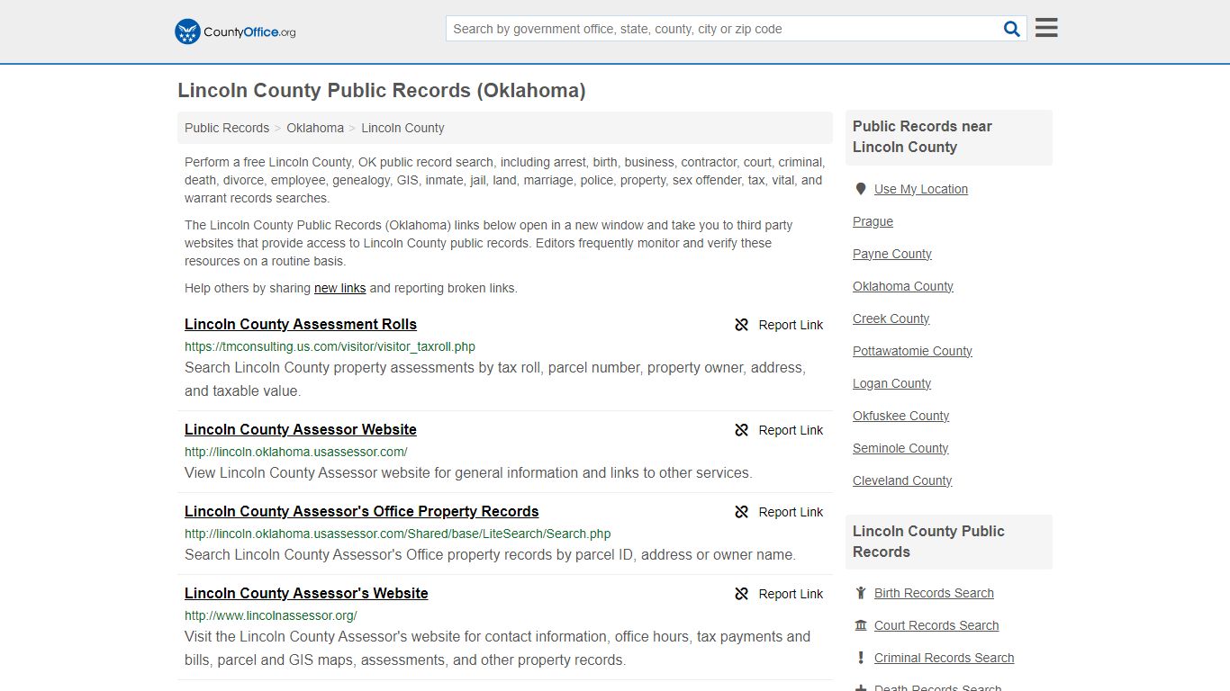Go to Public Records breadcrumb
This screenshot has width=1230, height=691.
click(x=227, y=128)
